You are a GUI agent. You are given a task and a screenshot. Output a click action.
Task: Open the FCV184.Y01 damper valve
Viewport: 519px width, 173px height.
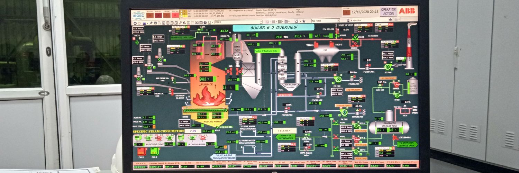pos(368,67)
